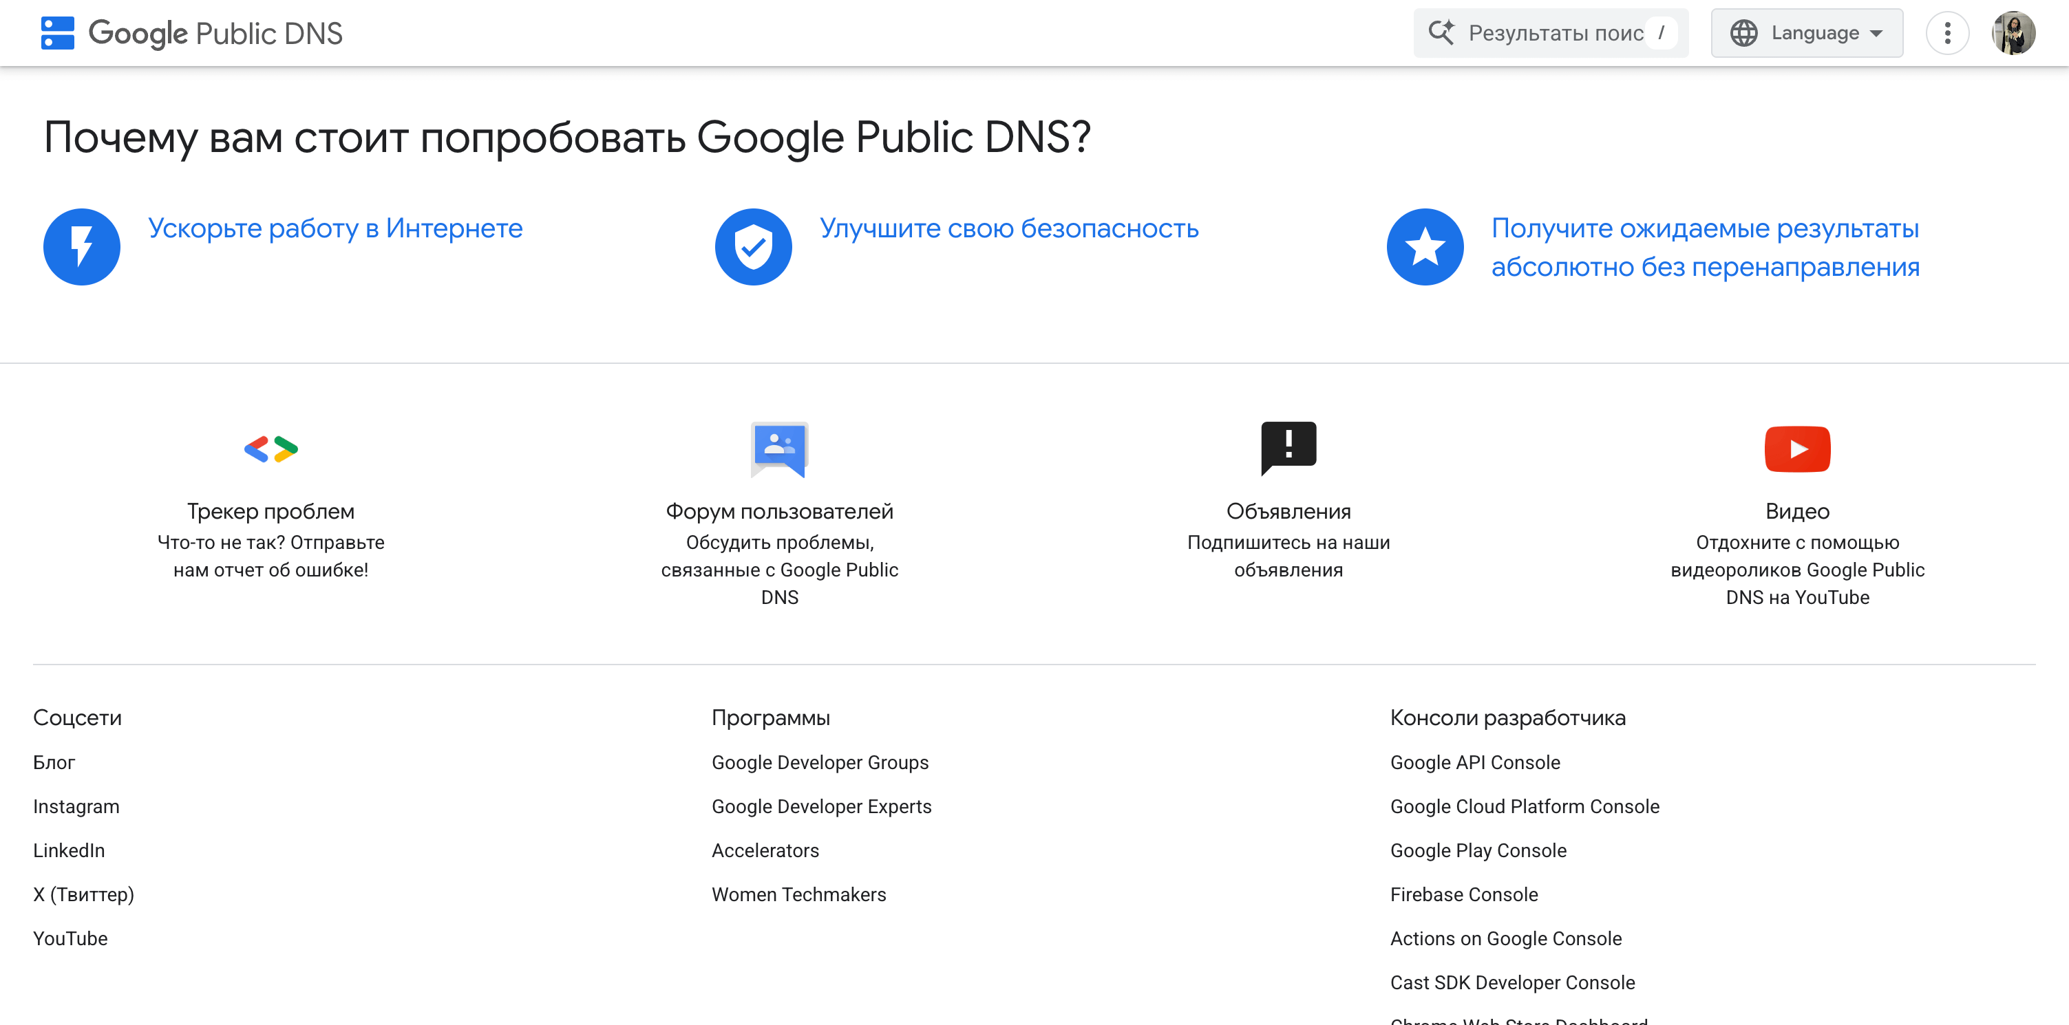Open Google Developer Groups
Image resolution: width=2069 pixels, height=1025 pixels.
[x=820, y=762]
